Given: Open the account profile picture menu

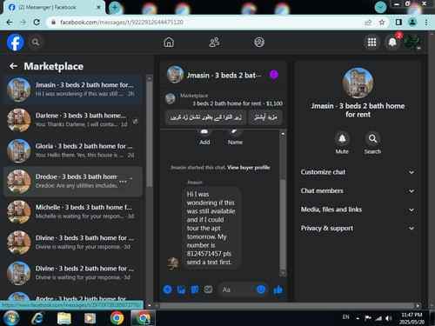Looking at the screenshot, I should point(413,43).
